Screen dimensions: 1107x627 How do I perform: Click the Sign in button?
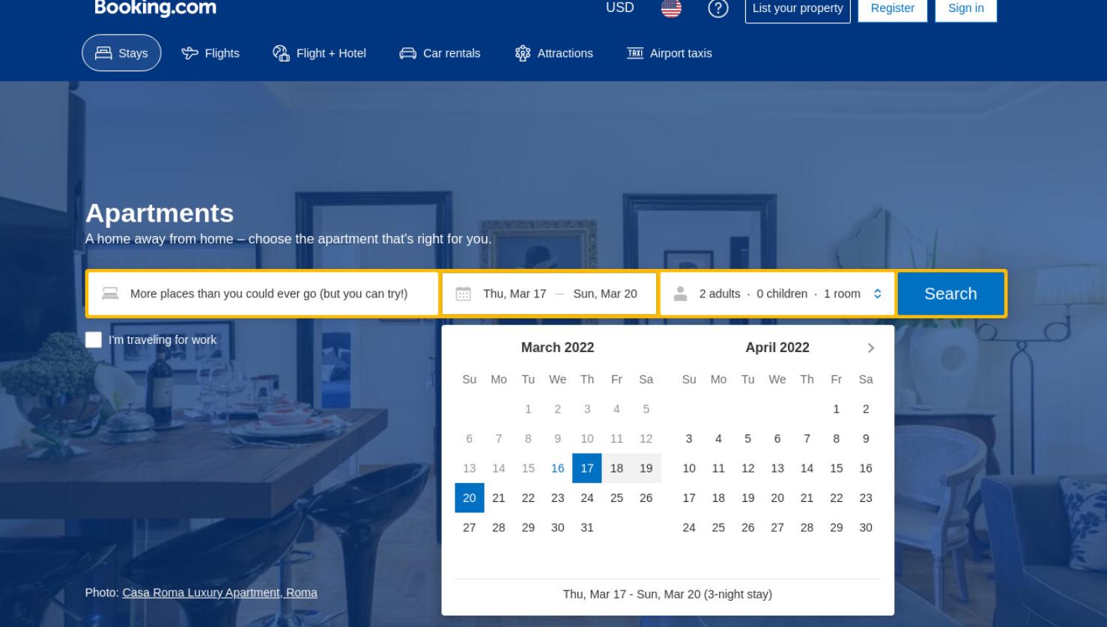point(965,10)
